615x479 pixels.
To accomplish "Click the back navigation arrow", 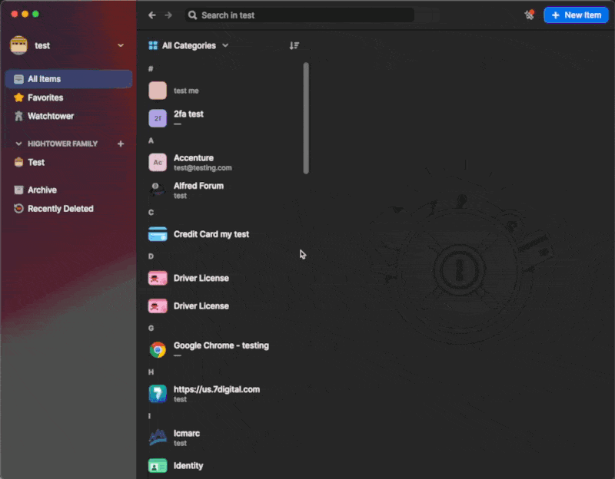I will click(151, 15).
